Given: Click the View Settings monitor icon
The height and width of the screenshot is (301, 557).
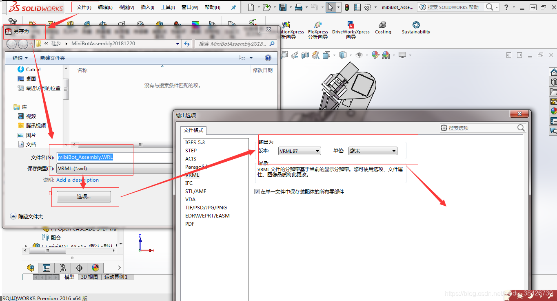Looking at the screenshot, I should tap(402, 55).
